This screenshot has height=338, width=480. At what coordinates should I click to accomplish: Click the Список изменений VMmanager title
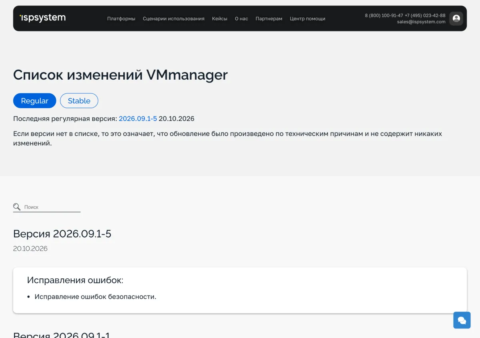tap(120, 75)
